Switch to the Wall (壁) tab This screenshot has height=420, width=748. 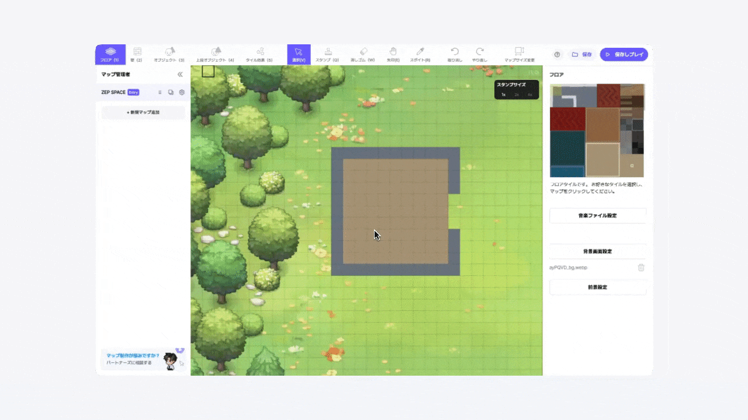tap(137, 54)
